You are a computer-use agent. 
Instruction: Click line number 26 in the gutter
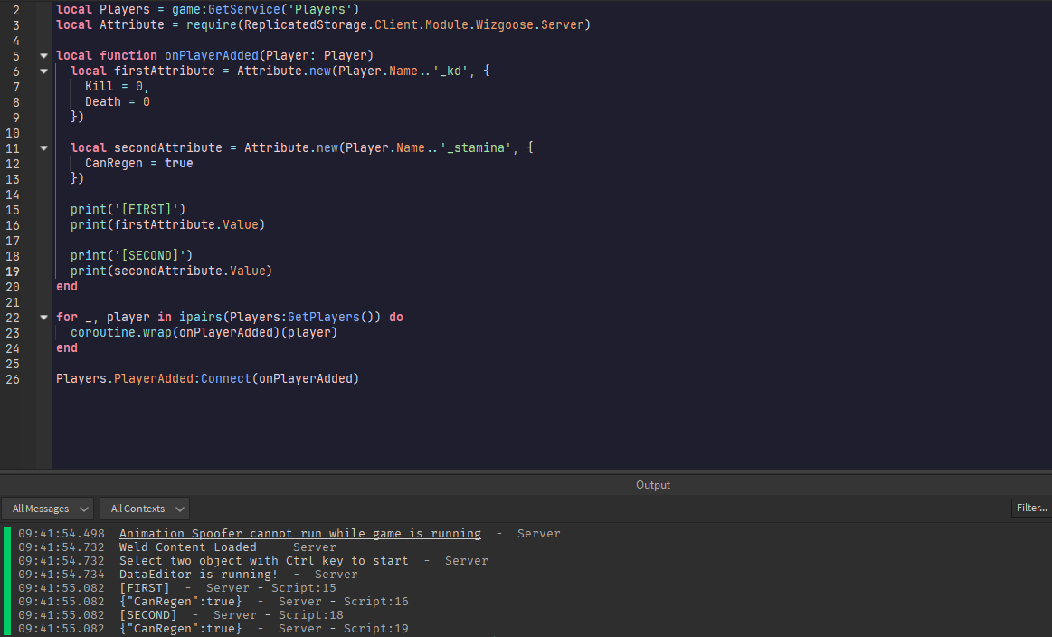point(13,378)
